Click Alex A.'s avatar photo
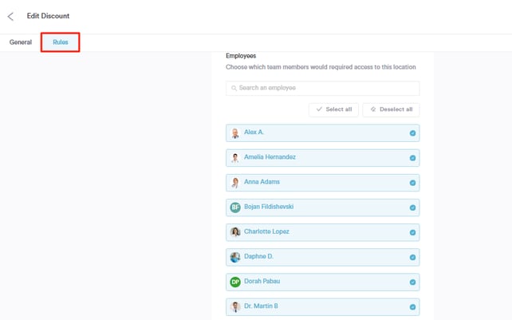 click(x=235, y=133)
